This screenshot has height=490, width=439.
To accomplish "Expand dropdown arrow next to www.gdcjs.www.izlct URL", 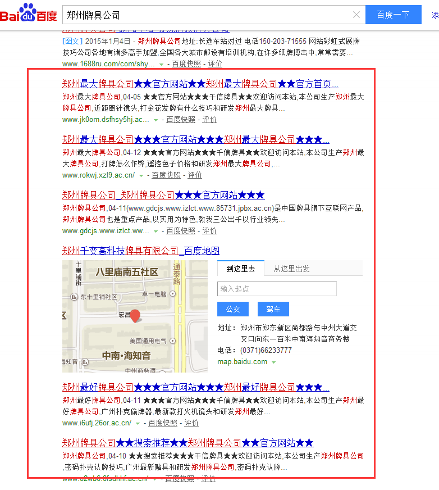I will tap(156, 232).
